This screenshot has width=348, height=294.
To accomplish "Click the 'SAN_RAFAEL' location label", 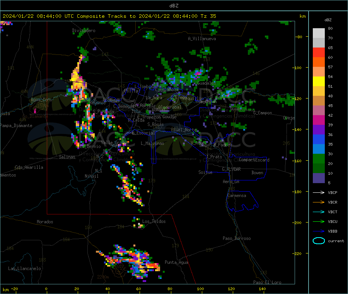I will (142, 105).
